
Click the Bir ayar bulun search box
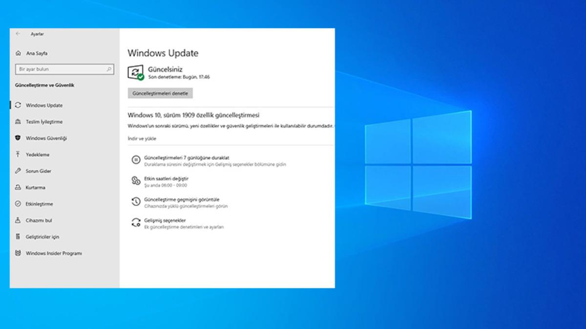(64, 69)
